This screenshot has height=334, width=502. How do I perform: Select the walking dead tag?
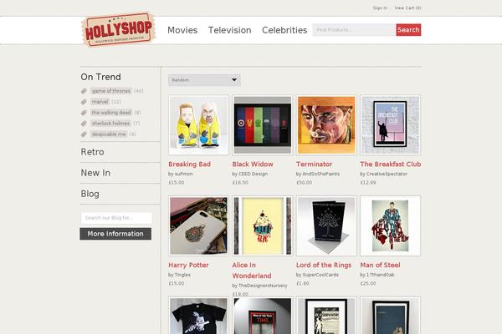111,113
